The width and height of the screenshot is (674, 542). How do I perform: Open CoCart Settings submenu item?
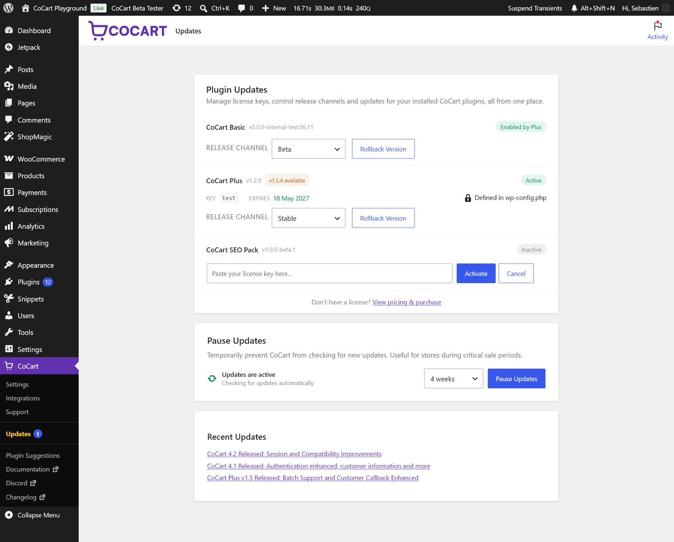17,385
